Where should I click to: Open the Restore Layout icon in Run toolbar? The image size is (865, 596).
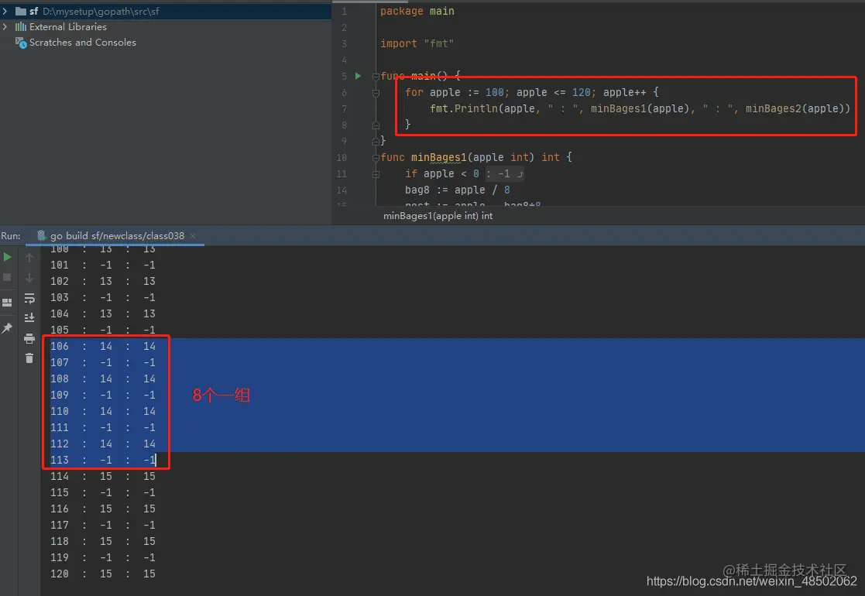tap(7, 303)
